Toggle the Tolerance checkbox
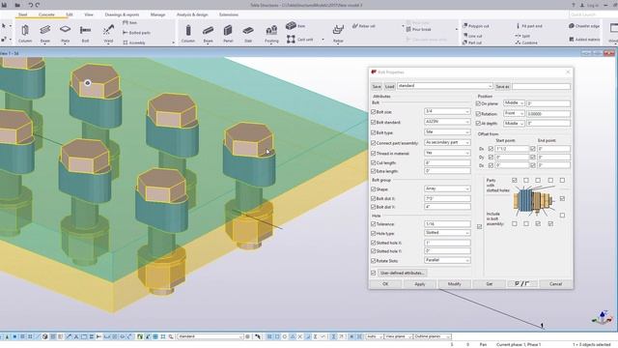This screenshot has width=618, height=348. click(374, 223)
